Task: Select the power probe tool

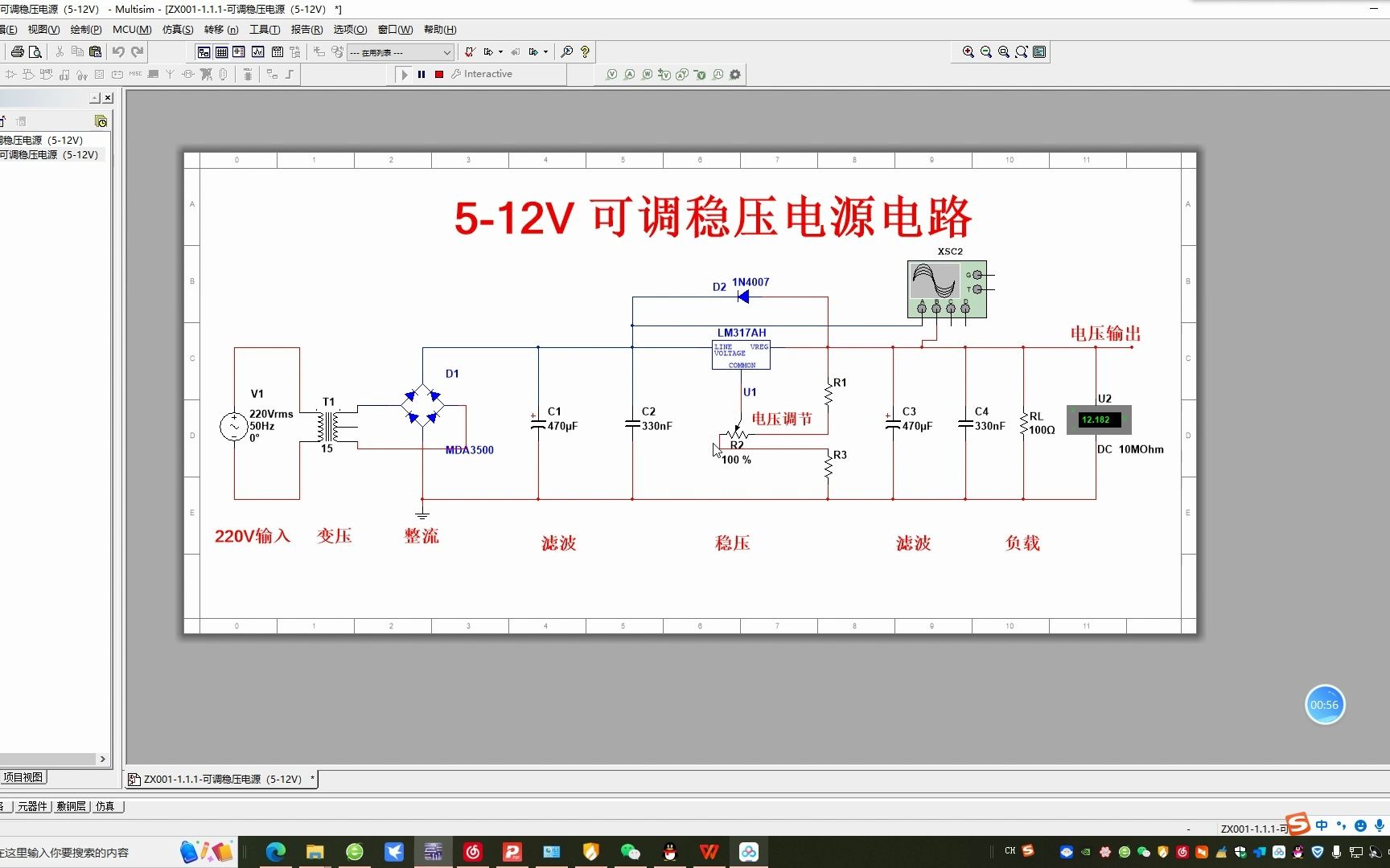Action: [647, 74]
